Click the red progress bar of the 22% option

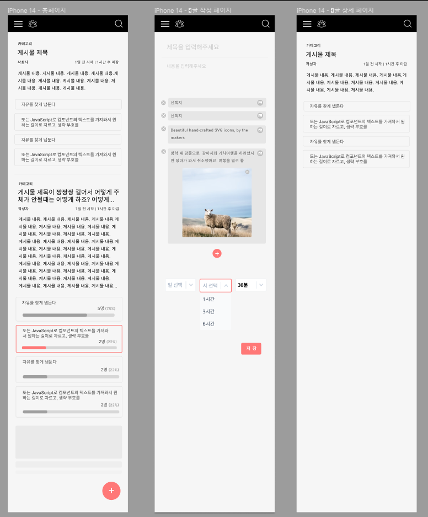(69, 348)
